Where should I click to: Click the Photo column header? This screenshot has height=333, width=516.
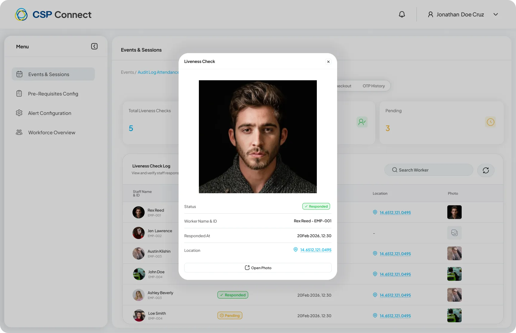coord(453,193)
